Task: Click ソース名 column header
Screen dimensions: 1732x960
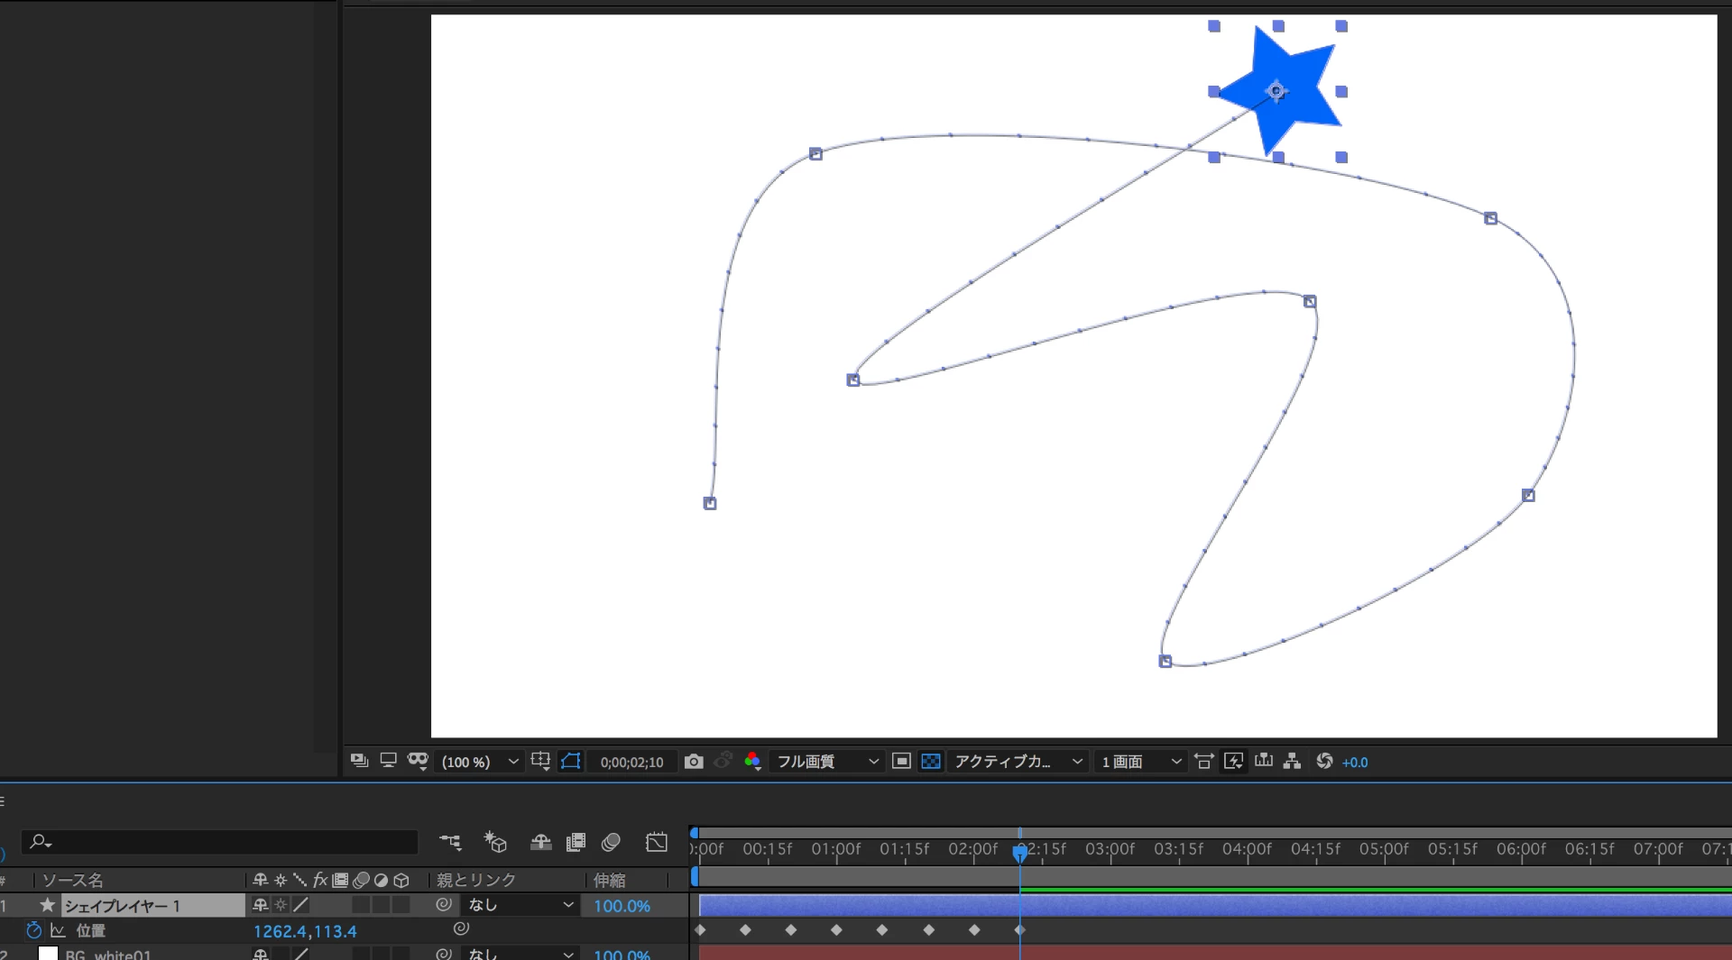Action: (73, 880)
